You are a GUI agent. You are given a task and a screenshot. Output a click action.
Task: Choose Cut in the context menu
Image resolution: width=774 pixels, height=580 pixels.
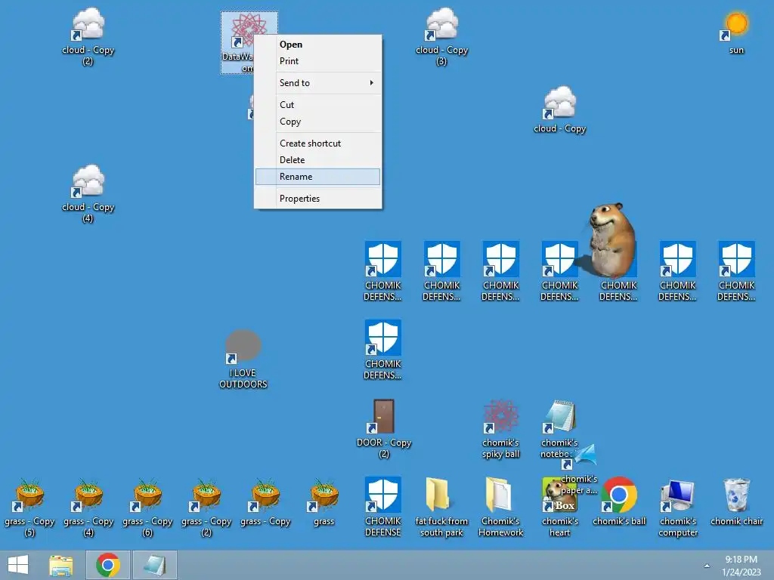click(318, 104)
